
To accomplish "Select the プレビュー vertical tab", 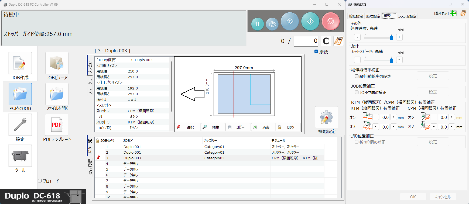I will (x=90, y=65).
